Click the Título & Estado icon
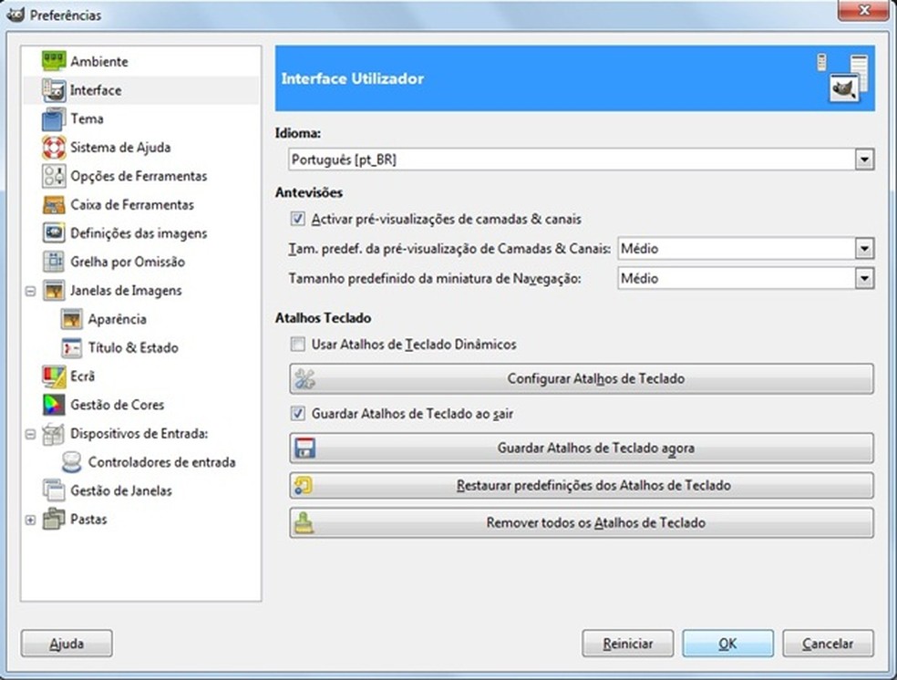The image size is (897, 680). [71, 347]
